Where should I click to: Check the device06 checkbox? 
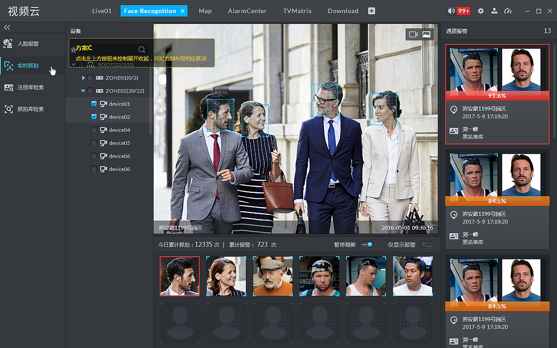[x=94, y=156]
